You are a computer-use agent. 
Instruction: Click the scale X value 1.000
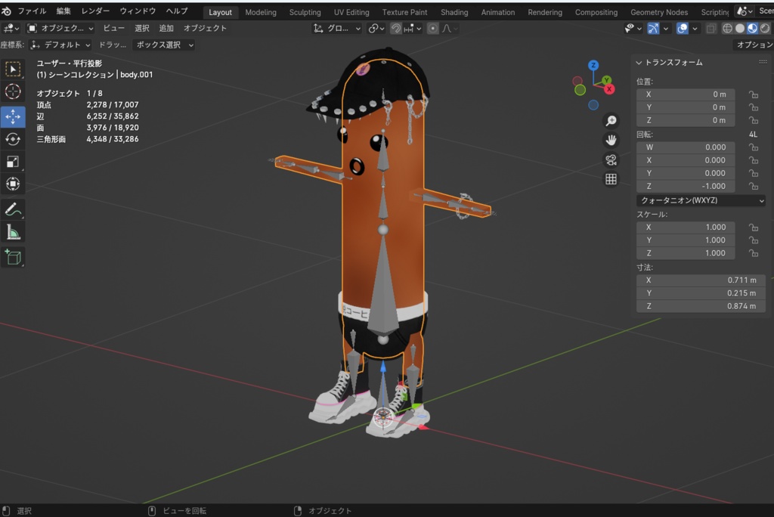tap(685, 228)
